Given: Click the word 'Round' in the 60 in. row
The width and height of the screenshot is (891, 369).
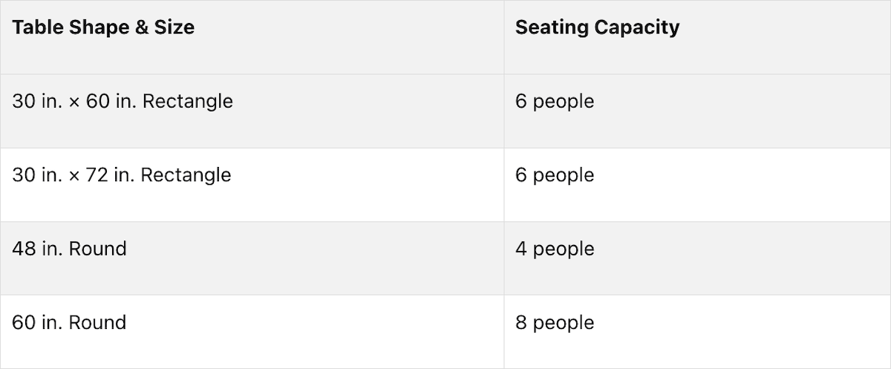Looking at the screenshot, I should pyautogui.click(x=97, y=322).
